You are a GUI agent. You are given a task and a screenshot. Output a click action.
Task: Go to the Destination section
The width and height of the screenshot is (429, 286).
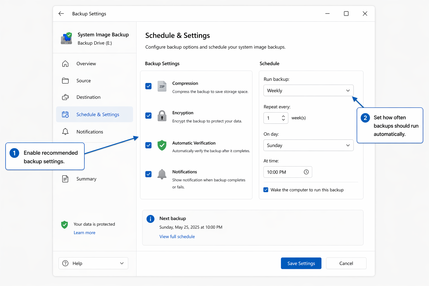click(88, 97)
